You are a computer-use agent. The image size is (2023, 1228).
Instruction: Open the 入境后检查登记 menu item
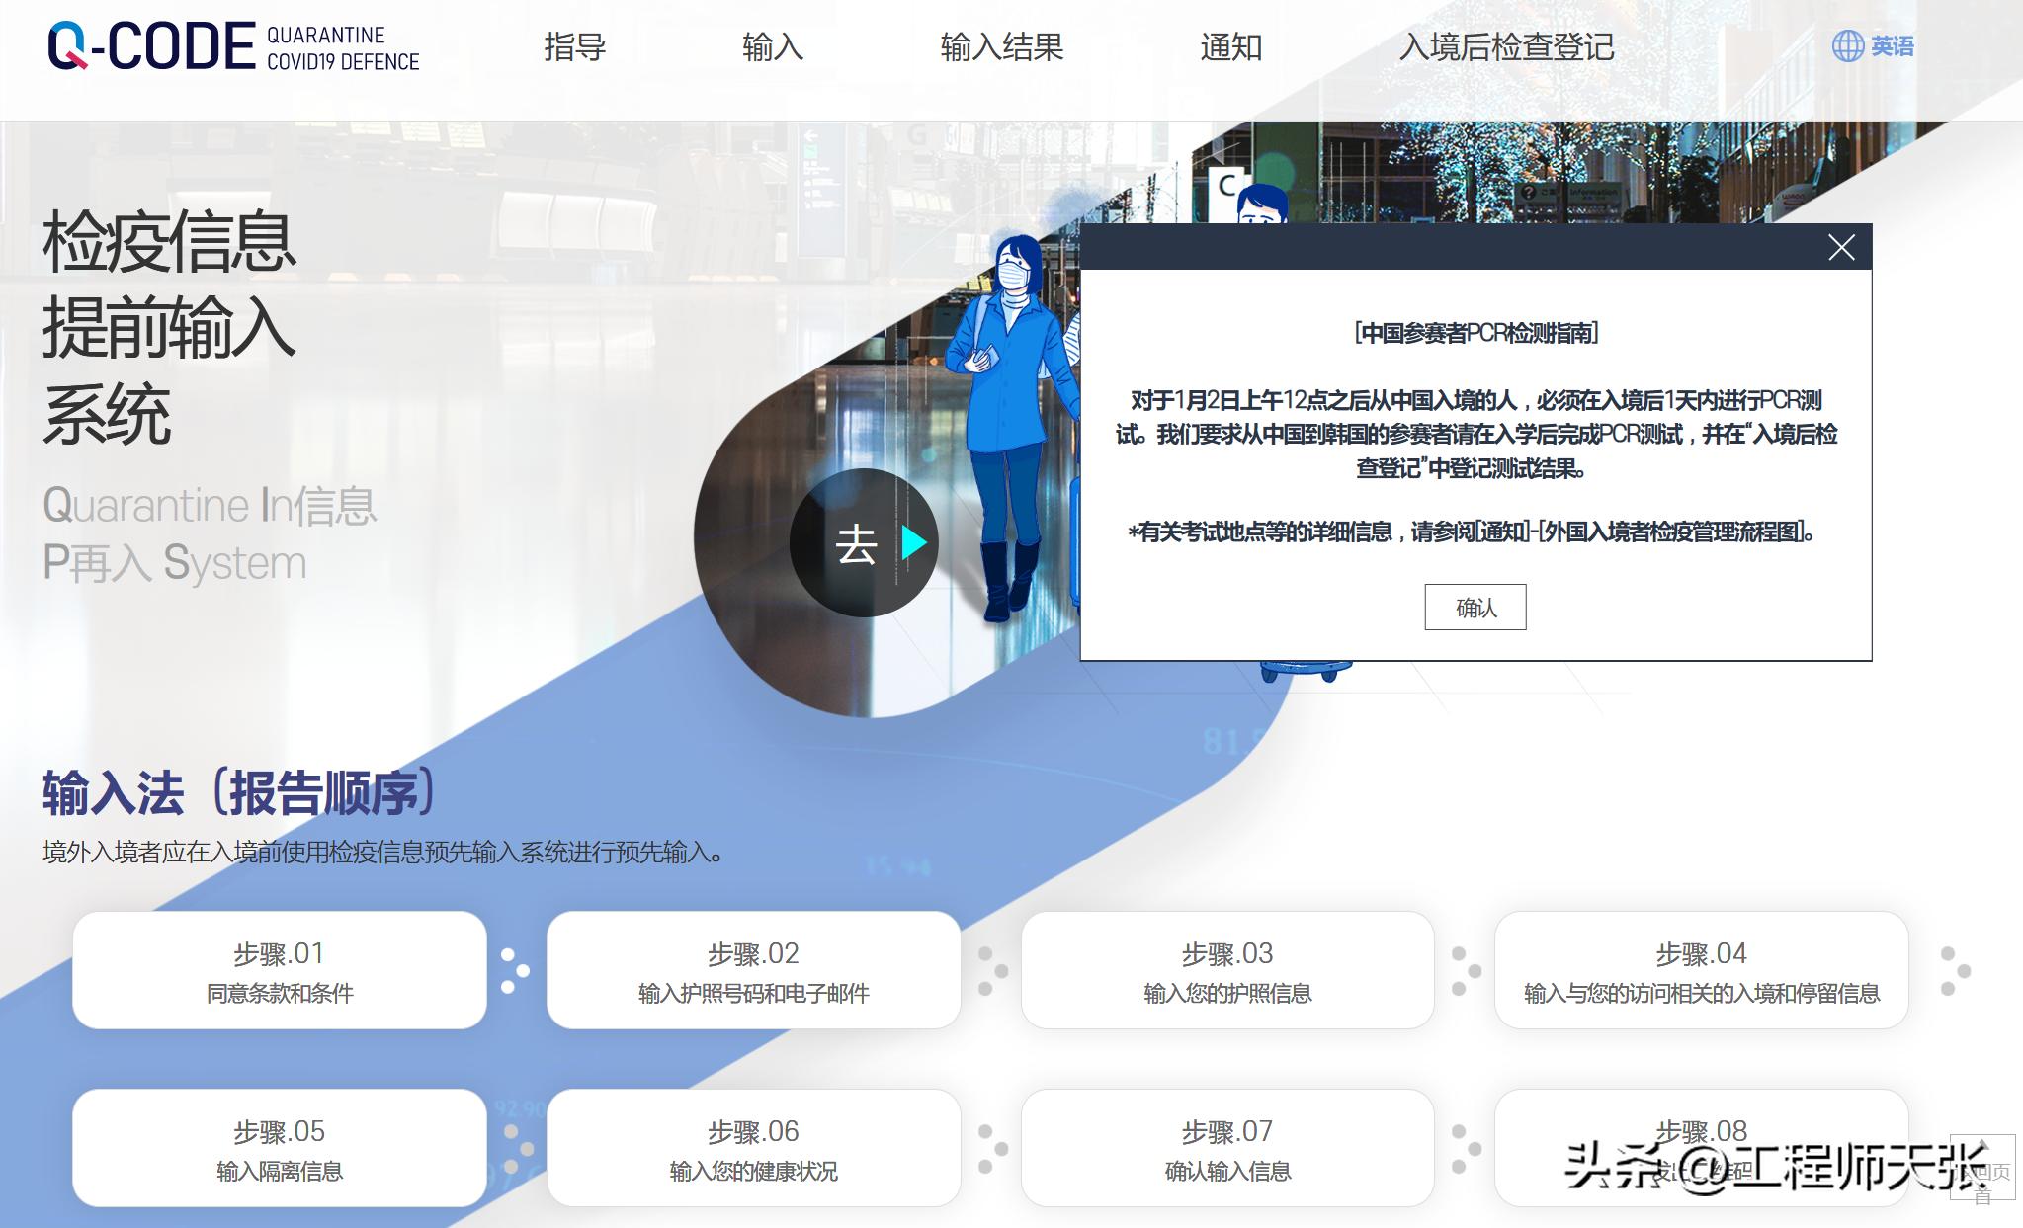click(x=1507, y=46)
